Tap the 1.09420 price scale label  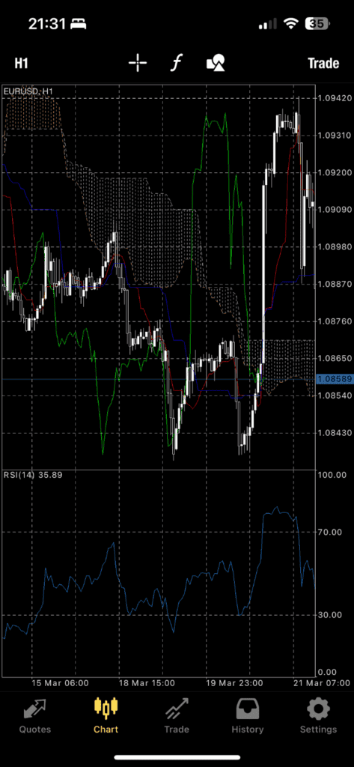click(335, 98)
